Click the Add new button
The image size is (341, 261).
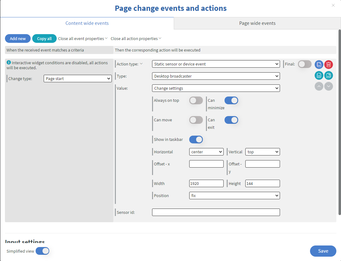coord(18,38)
